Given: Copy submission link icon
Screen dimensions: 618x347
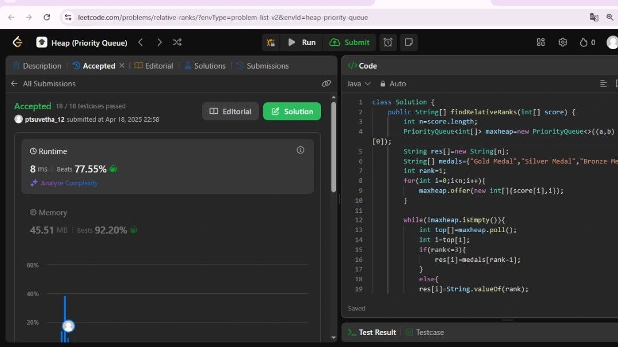Looking at the screenshot, I should coord(326,83).
